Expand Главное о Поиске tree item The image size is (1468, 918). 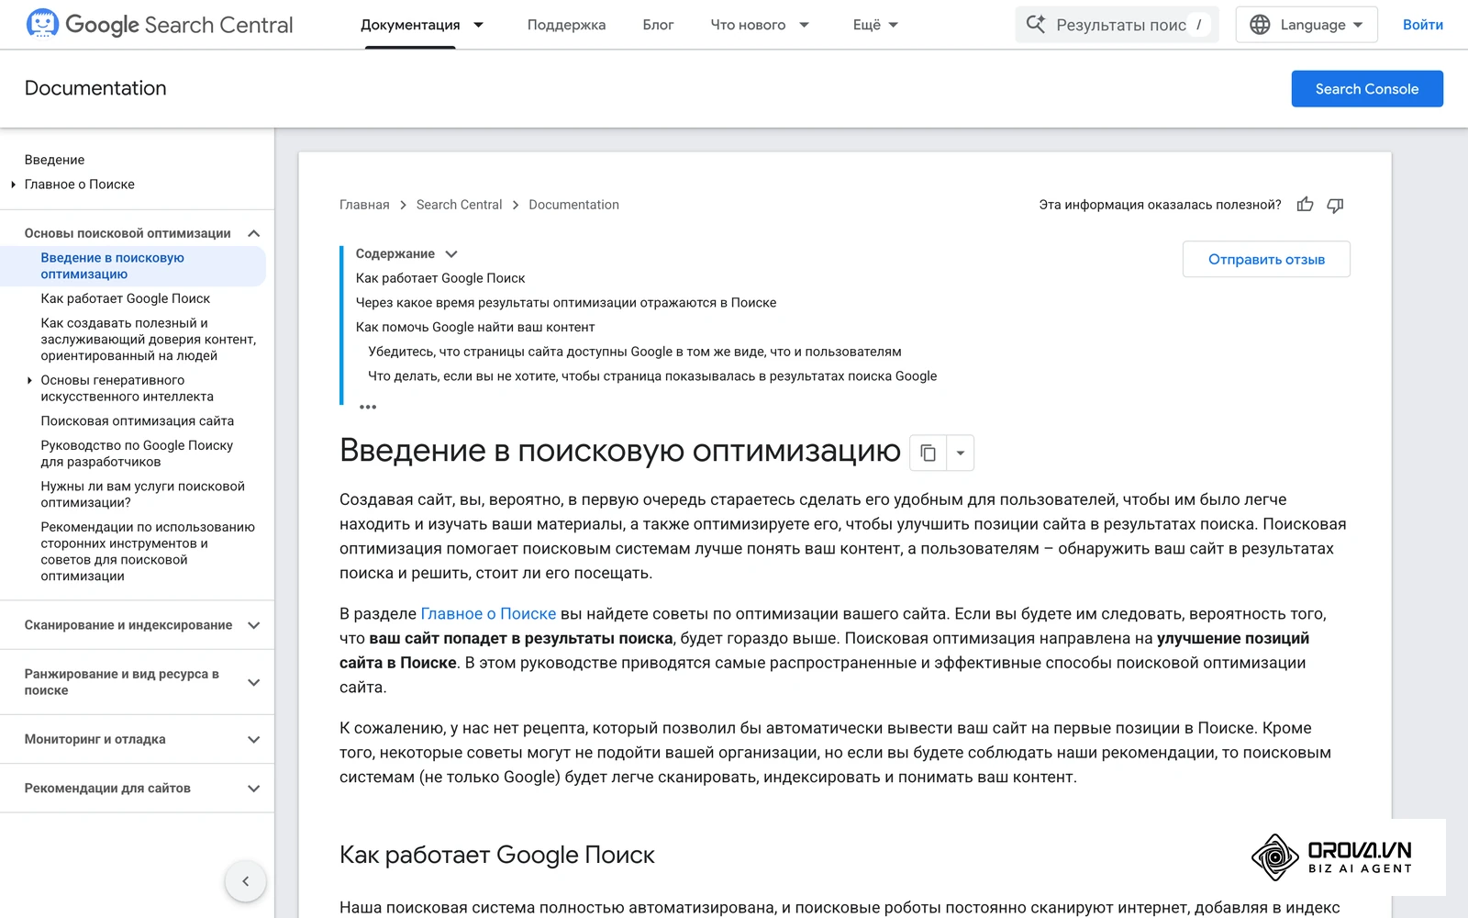click(13, 185)
